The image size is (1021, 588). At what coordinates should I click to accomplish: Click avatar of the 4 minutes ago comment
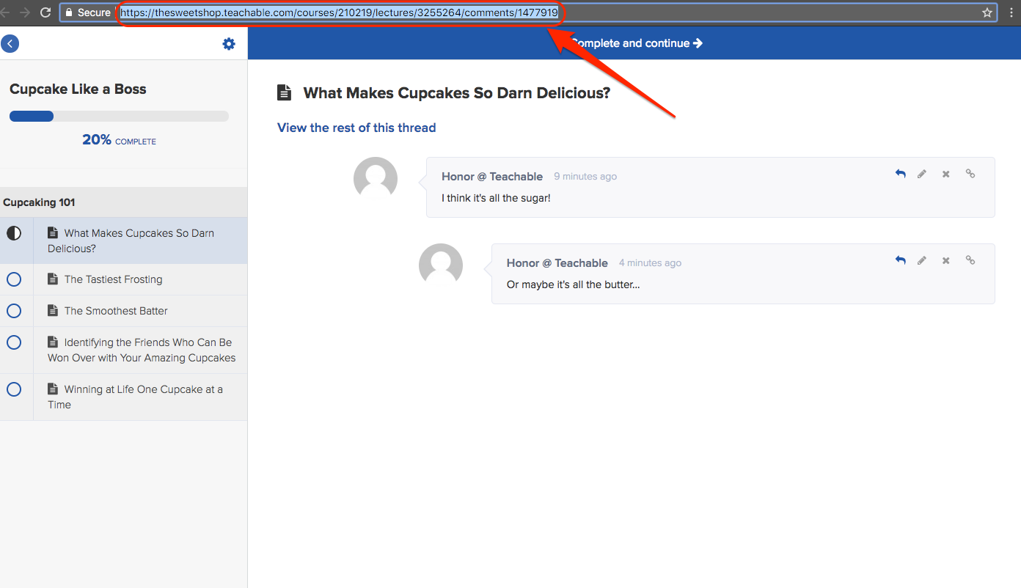tap(441, 265)
